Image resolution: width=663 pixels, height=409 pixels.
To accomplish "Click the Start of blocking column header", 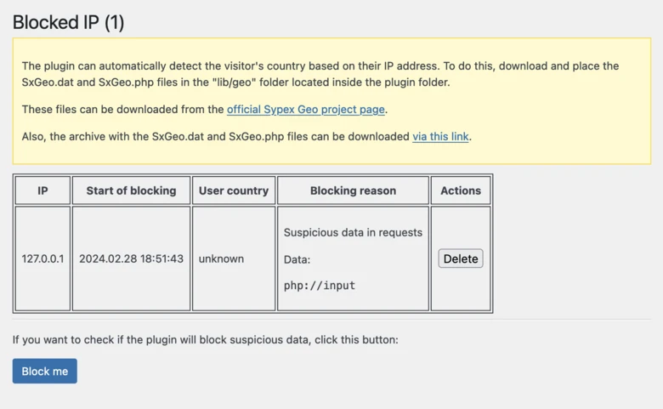I will [x=131, y=190].
